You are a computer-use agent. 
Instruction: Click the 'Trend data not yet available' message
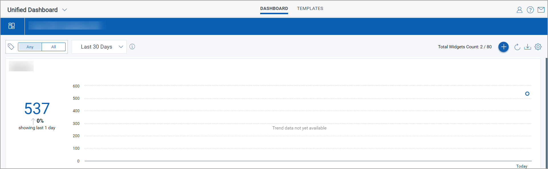coord(299,128)
